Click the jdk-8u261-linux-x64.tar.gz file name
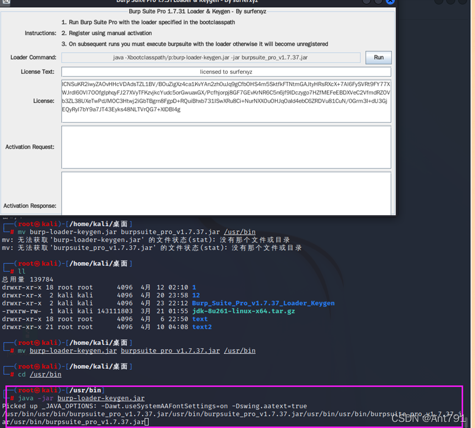The width and height of the screenshot is (475, 428). pyautogui.click(x=243, y=311)
